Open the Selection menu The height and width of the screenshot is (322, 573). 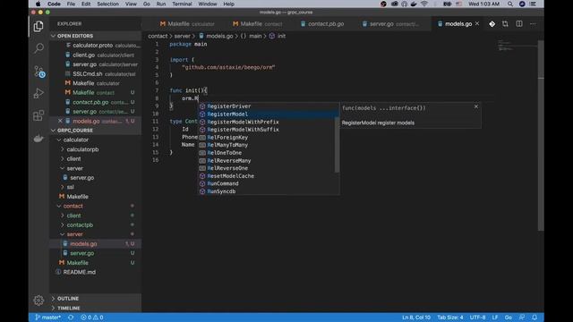tap(107, 4)
